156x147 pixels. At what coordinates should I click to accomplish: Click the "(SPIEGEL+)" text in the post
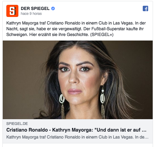point(102,34)
